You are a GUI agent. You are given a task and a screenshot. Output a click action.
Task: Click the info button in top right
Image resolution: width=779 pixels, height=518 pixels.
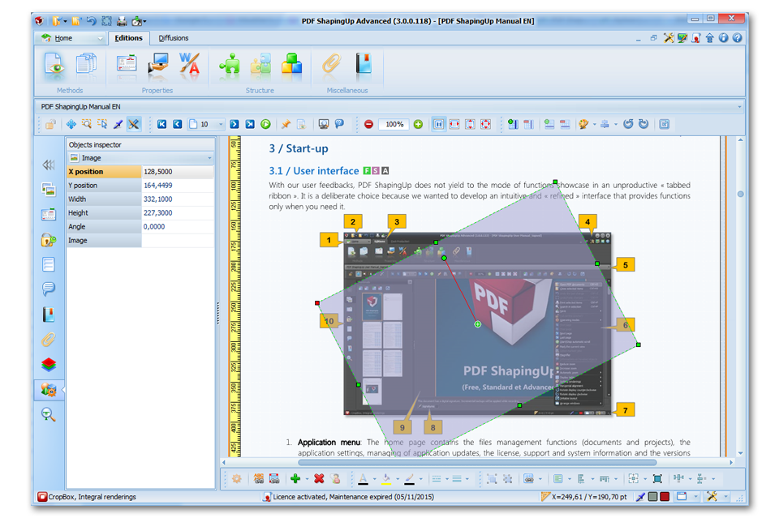point(723,38)
